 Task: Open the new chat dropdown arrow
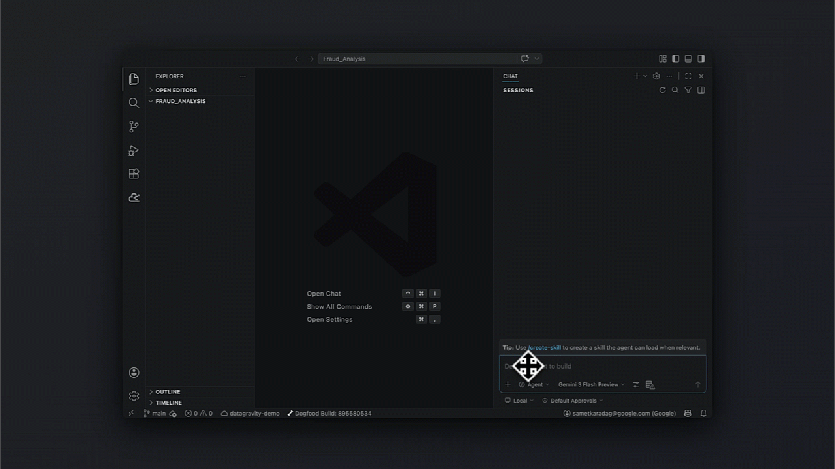[645, 76]
